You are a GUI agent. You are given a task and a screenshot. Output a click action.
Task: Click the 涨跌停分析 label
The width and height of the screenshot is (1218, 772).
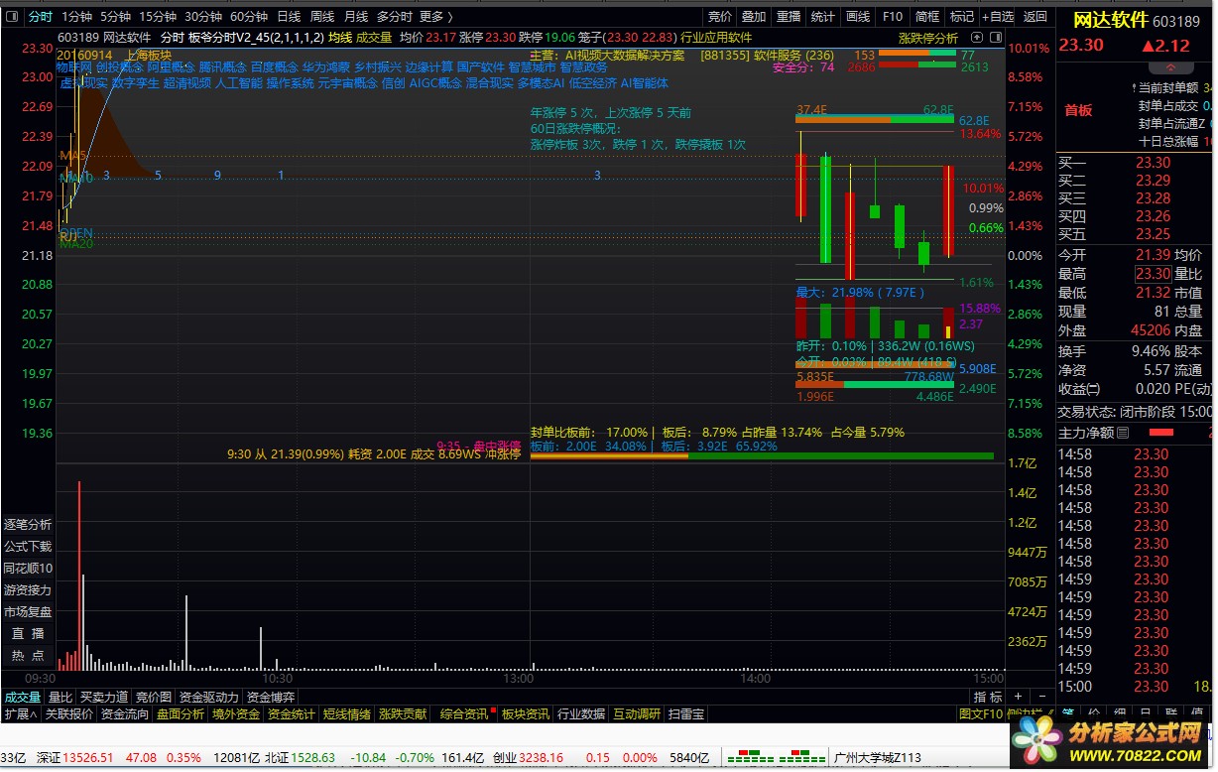pos(928,37)
